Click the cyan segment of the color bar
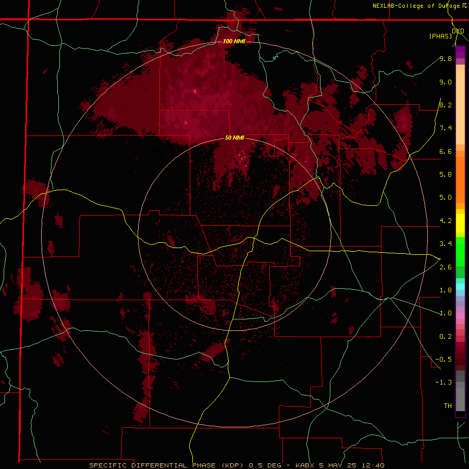Screen dimensions: 469x469 tap(460, 287)
